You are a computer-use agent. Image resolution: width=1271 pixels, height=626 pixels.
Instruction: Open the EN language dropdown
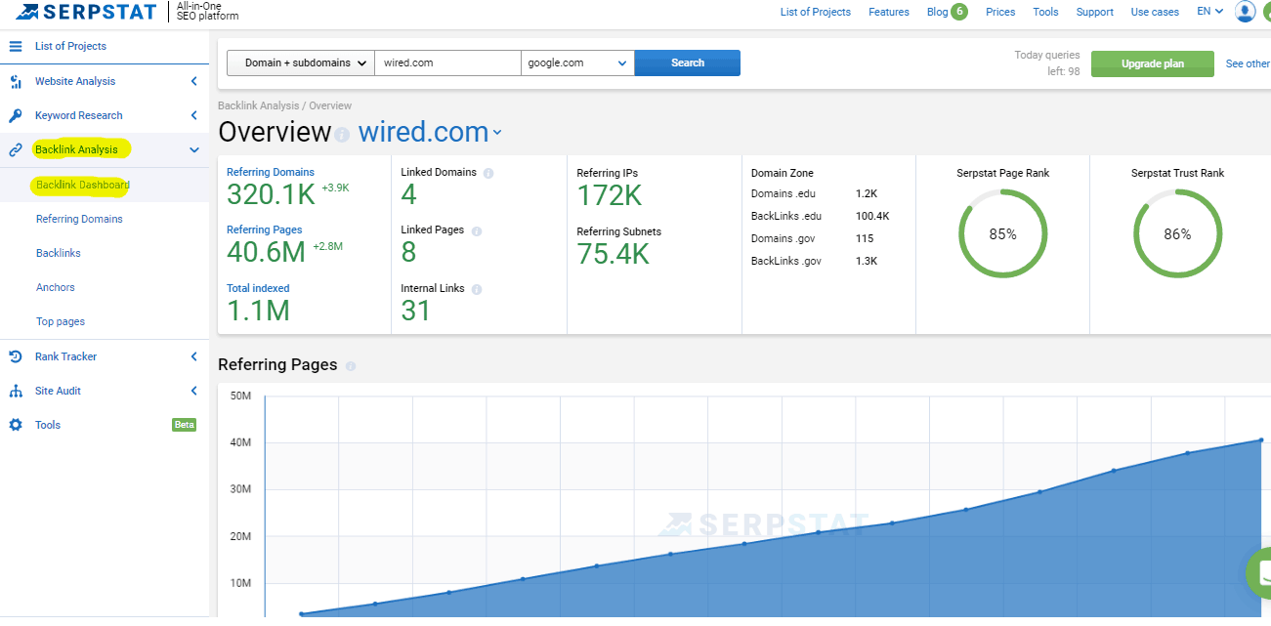point(1209,12)
